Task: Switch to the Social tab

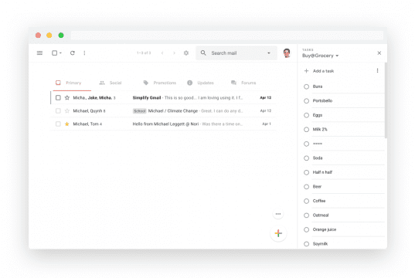Action: coord(111,83)
